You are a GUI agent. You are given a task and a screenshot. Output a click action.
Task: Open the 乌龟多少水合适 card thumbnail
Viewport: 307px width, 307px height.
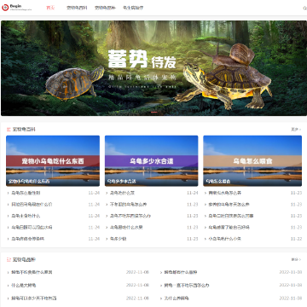pos(152,161)
